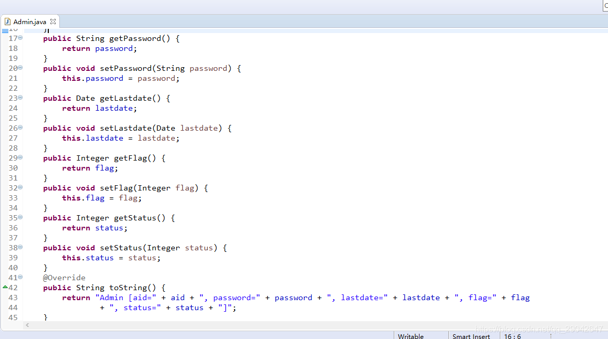Collapse getPassword method at line 17

[20, 38]
